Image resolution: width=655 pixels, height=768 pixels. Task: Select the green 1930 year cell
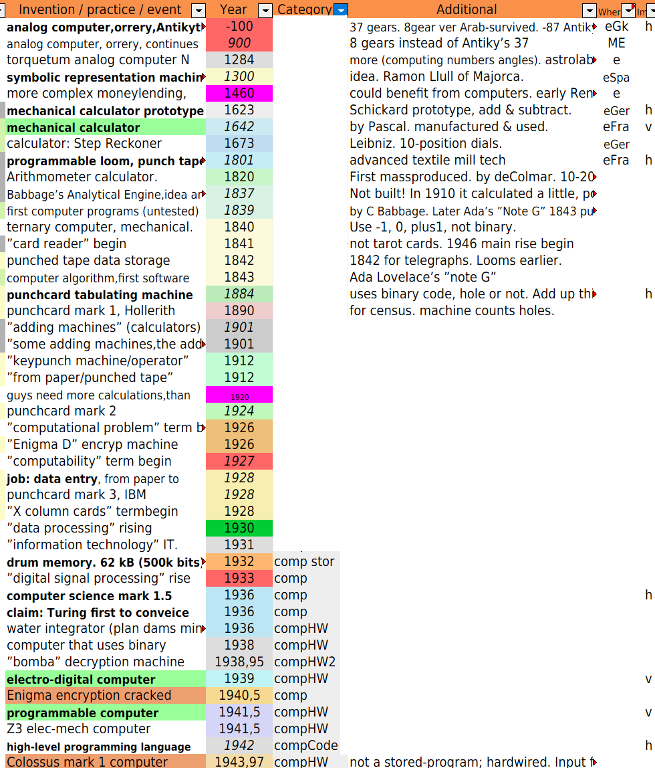pos(239,528)
